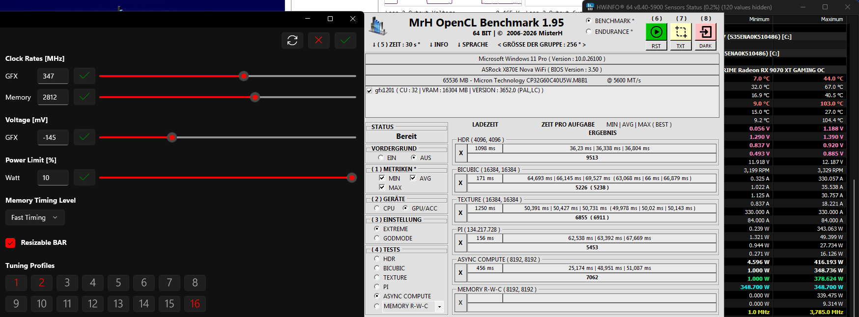Click the X button beside ASYNC COMPUTE result

(x=460, y=273)
